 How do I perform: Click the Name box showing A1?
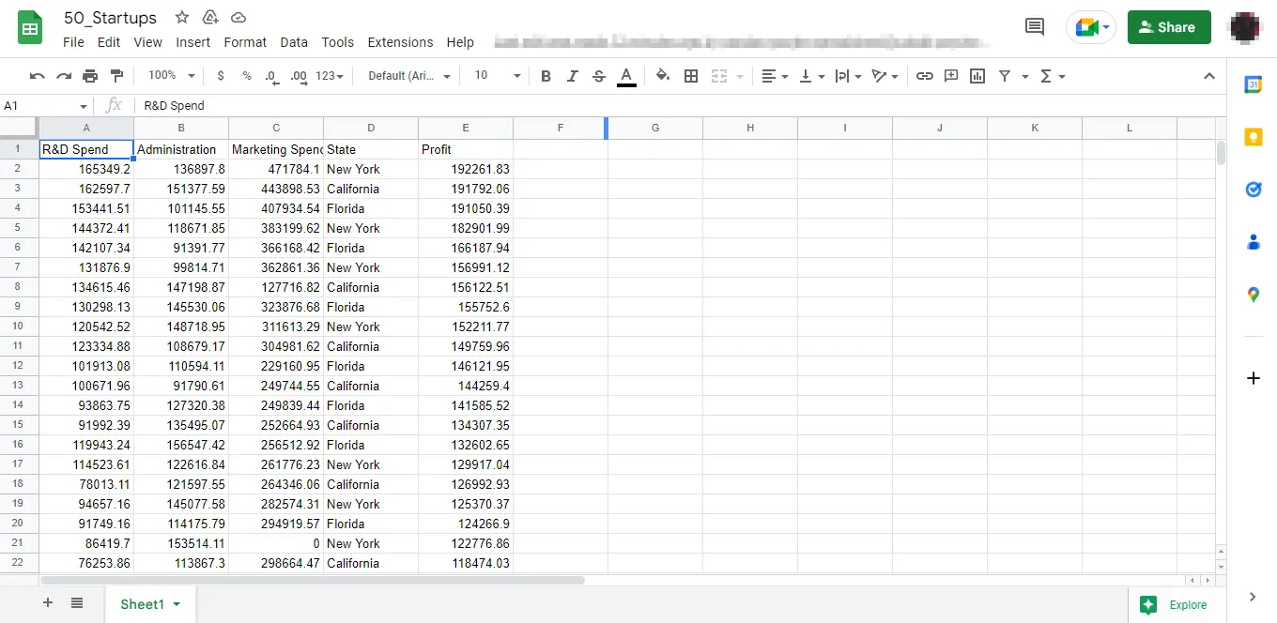tap(45, 106)
